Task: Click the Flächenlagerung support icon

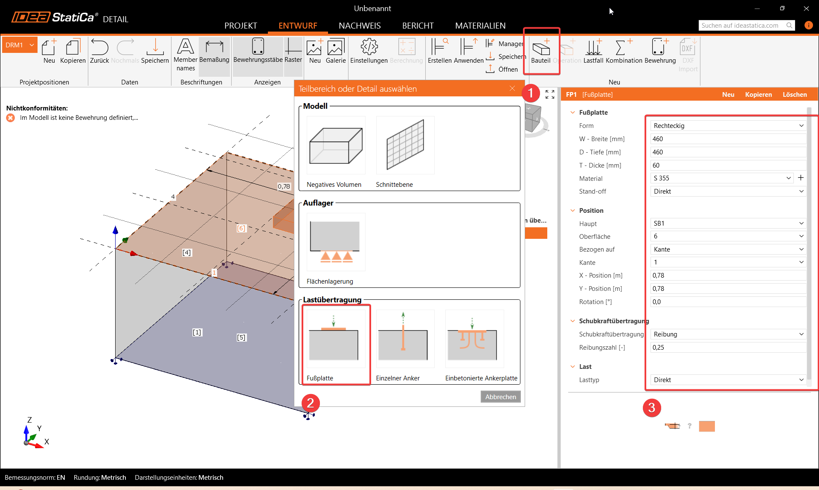Action: 336,242
